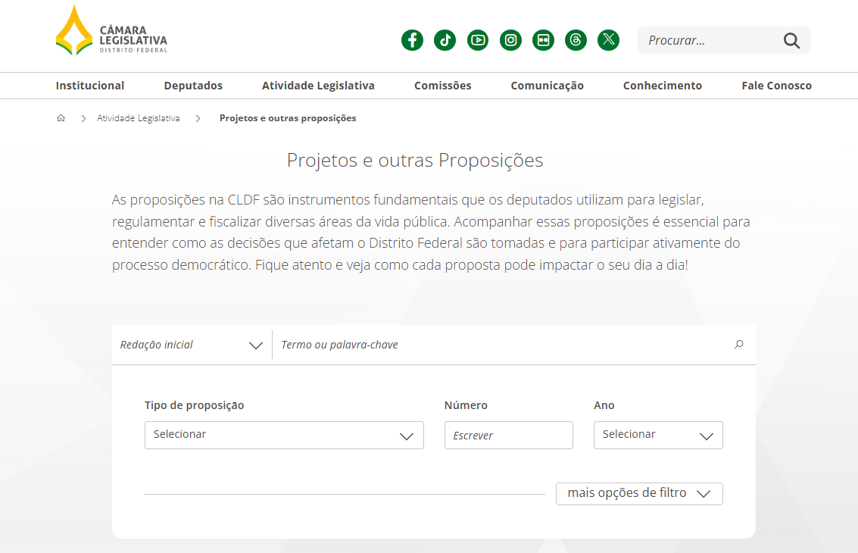858x553 pixels.
Task: Open the Facebook social icon
Action: click(412, 40)
